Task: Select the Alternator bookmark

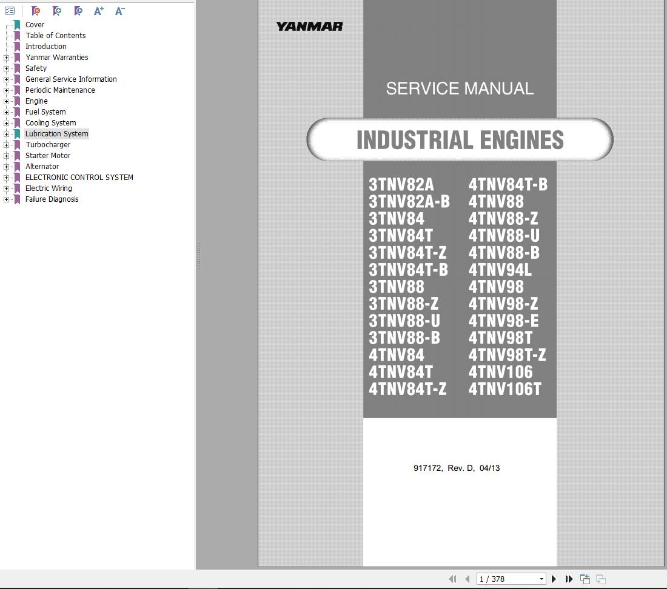Action: pos(42,167)
